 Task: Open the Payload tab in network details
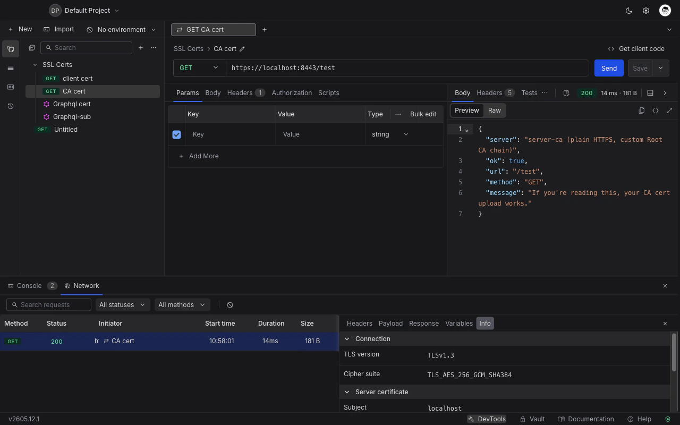coord(390,324)
